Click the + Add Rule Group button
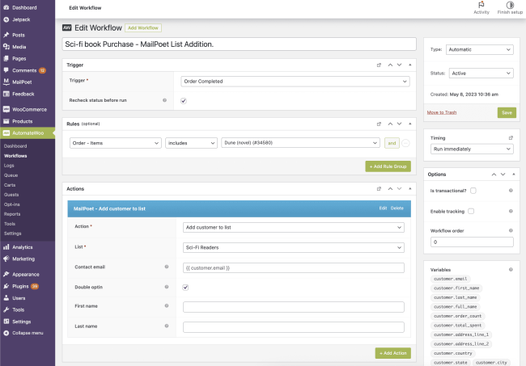The image size is (526, 366). coord(388,166)
